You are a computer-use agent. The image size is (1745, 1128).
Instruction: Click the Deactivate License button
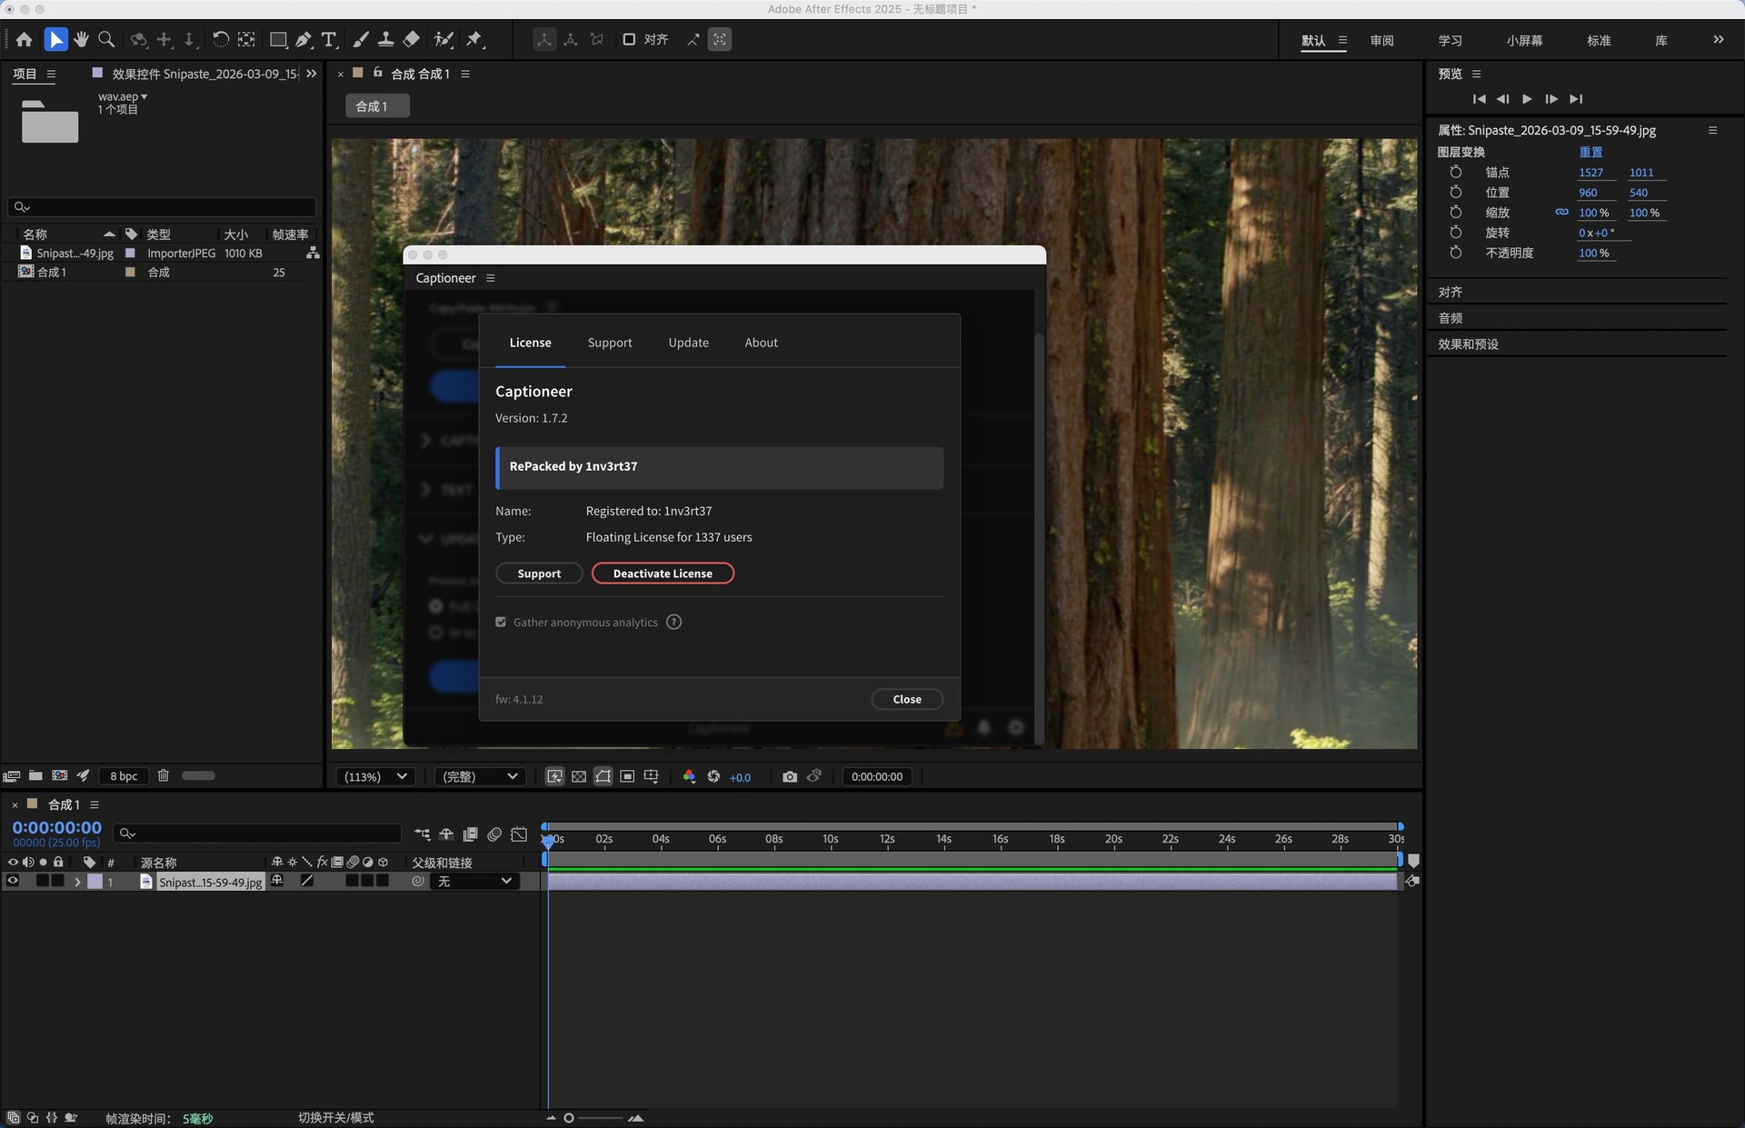click(663, 574)
